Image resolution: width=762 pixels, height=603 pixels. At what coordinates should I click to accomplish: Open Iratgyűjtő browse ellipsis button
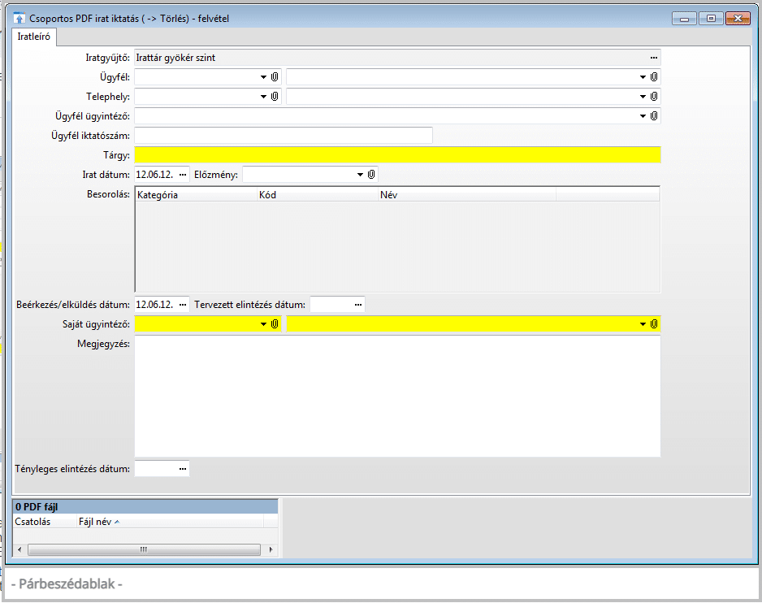(x=653, y=58)
